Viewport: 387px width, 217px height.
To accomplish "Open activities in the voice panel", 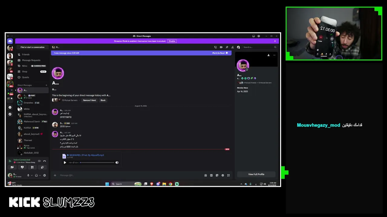I will 32,167.
